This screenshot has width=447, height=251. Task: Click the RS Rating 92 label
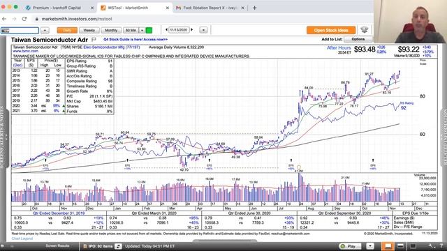[x=406, y=105]
